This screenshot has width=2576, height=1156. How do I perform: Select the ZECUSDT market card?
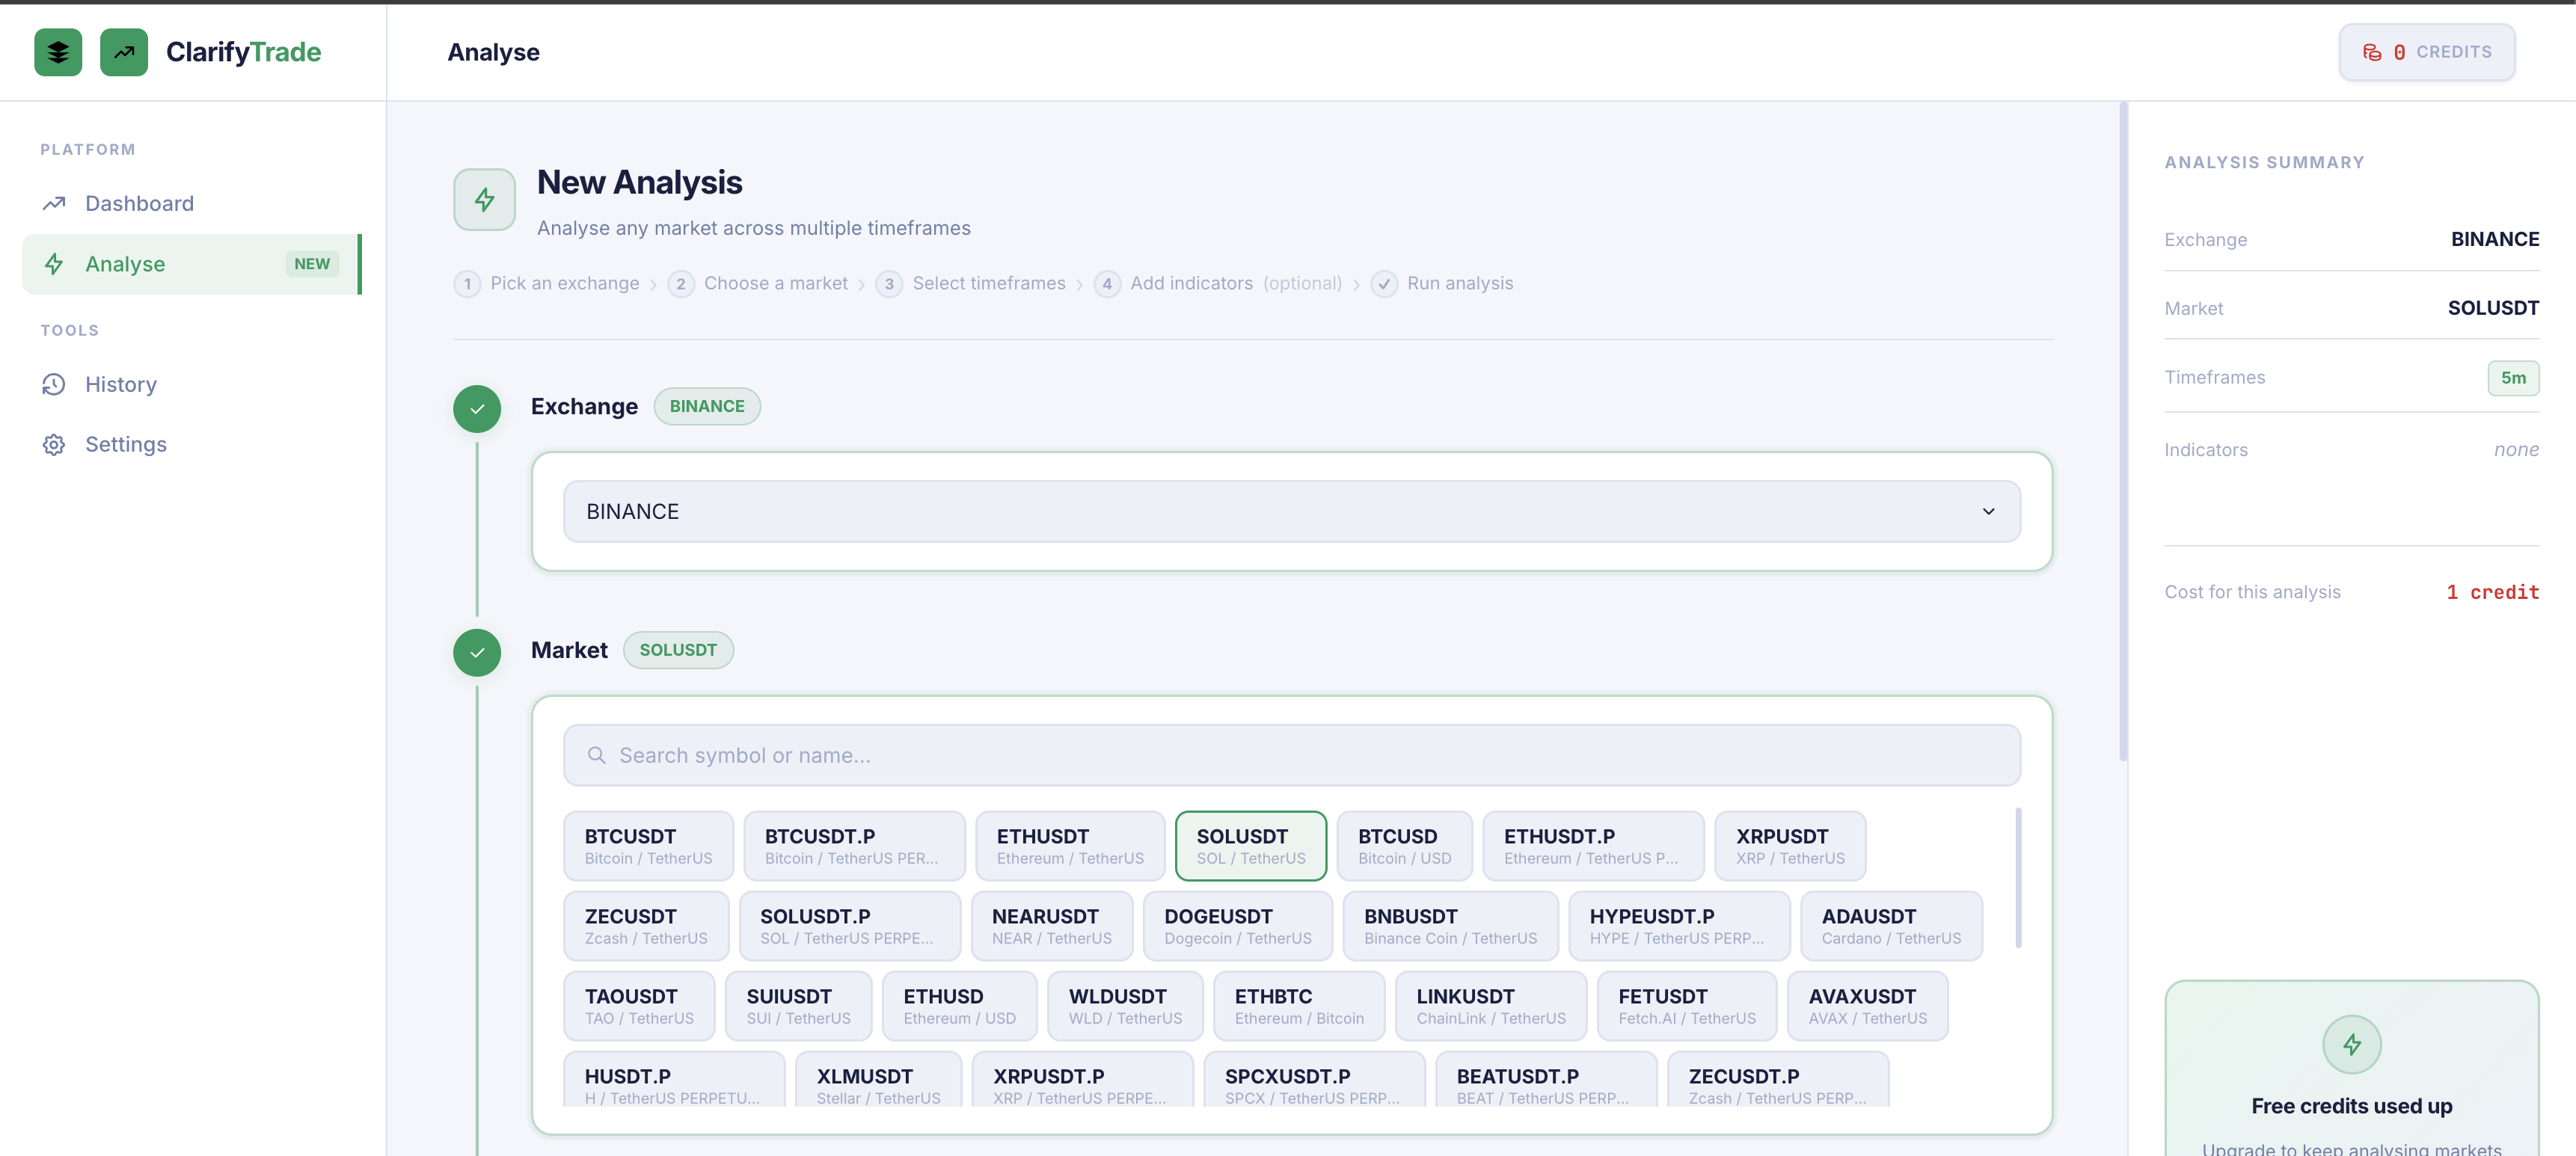point(646,926)
